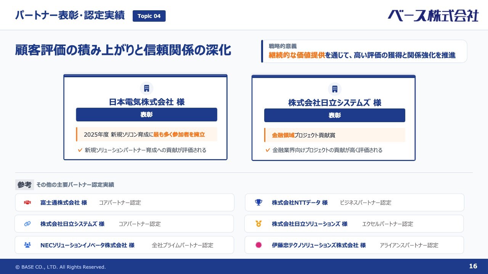Click the badge icon beside 伊藤忠テクノソリューションズ
Viewport: 488px width, 274px height.
pos(258,245)
